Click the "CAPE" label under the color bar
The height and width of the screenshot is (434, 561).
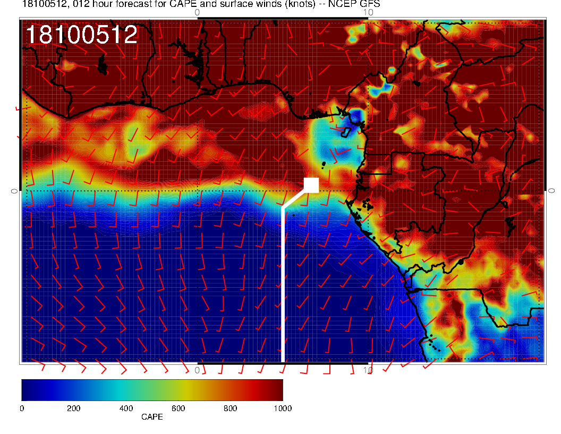click(152, 417)
